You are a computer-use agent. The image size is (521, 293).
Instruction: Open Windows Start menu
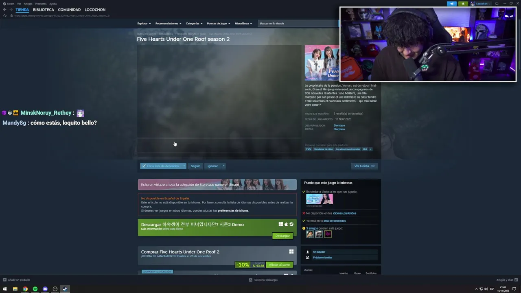tap(5, 289)
